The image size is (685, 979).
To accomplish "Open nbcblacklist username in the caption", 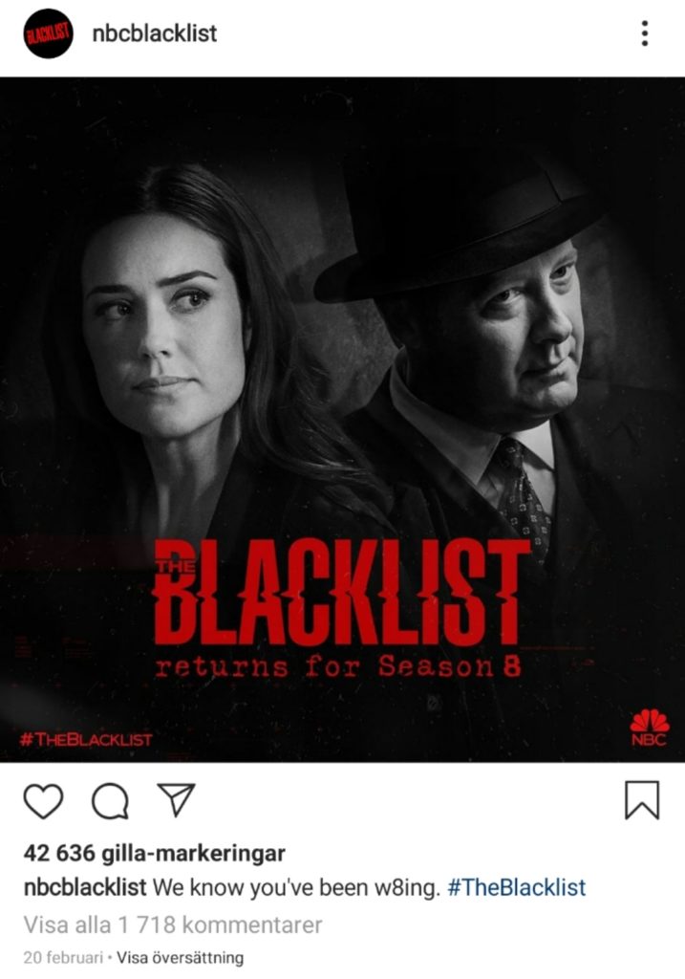I will pos(85,887).
